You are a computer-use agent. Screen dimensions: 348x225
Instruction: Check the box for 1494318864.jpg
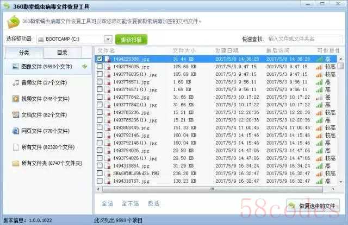pos(100,165)
